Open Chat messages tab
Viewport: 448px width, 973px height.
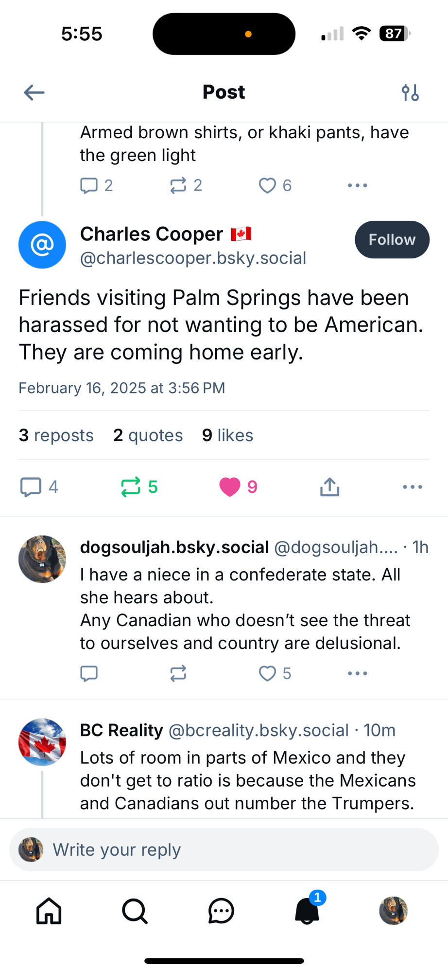point(221,911)
